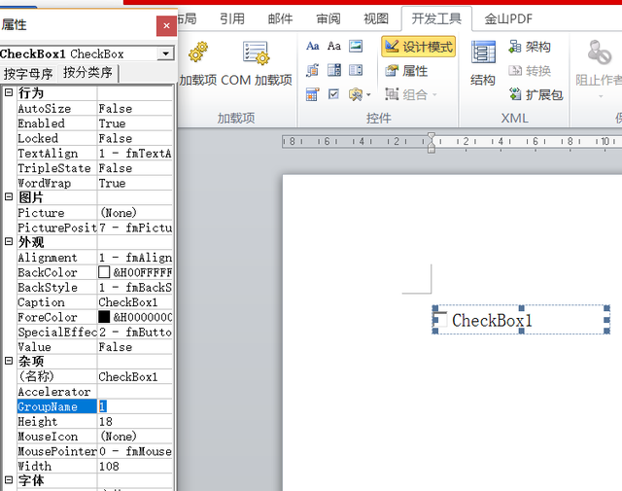Viewport: 622px width, 491px height.
Task: Open COM 加载项 add-ins
Action: (257, 53)
